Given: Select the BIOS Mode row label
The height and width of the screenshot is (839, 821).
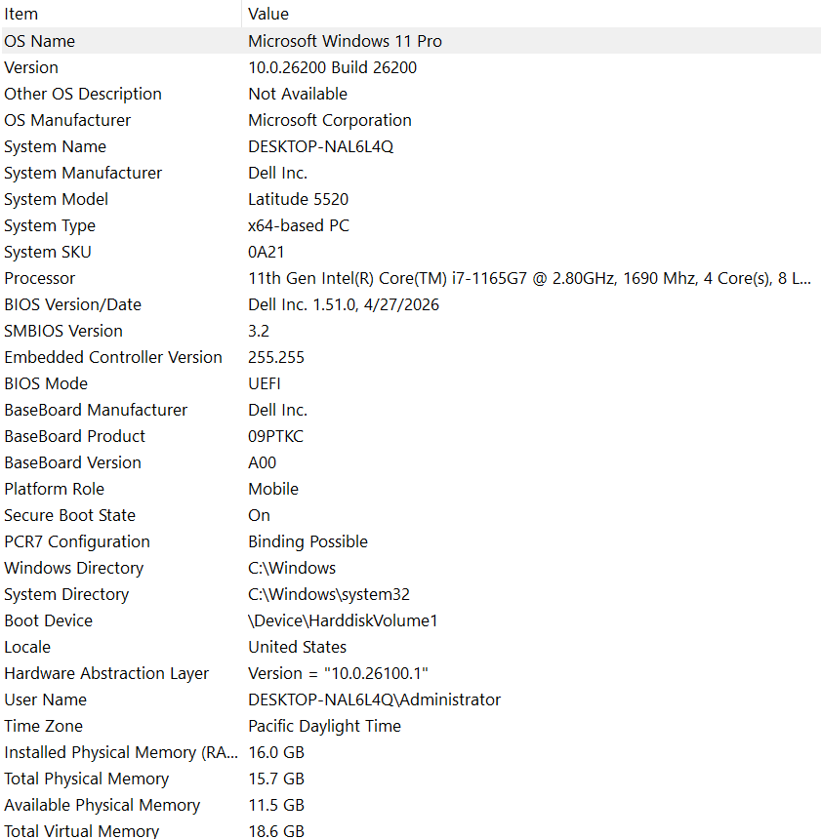Looking at the screenshot, I should coord(46,383).
